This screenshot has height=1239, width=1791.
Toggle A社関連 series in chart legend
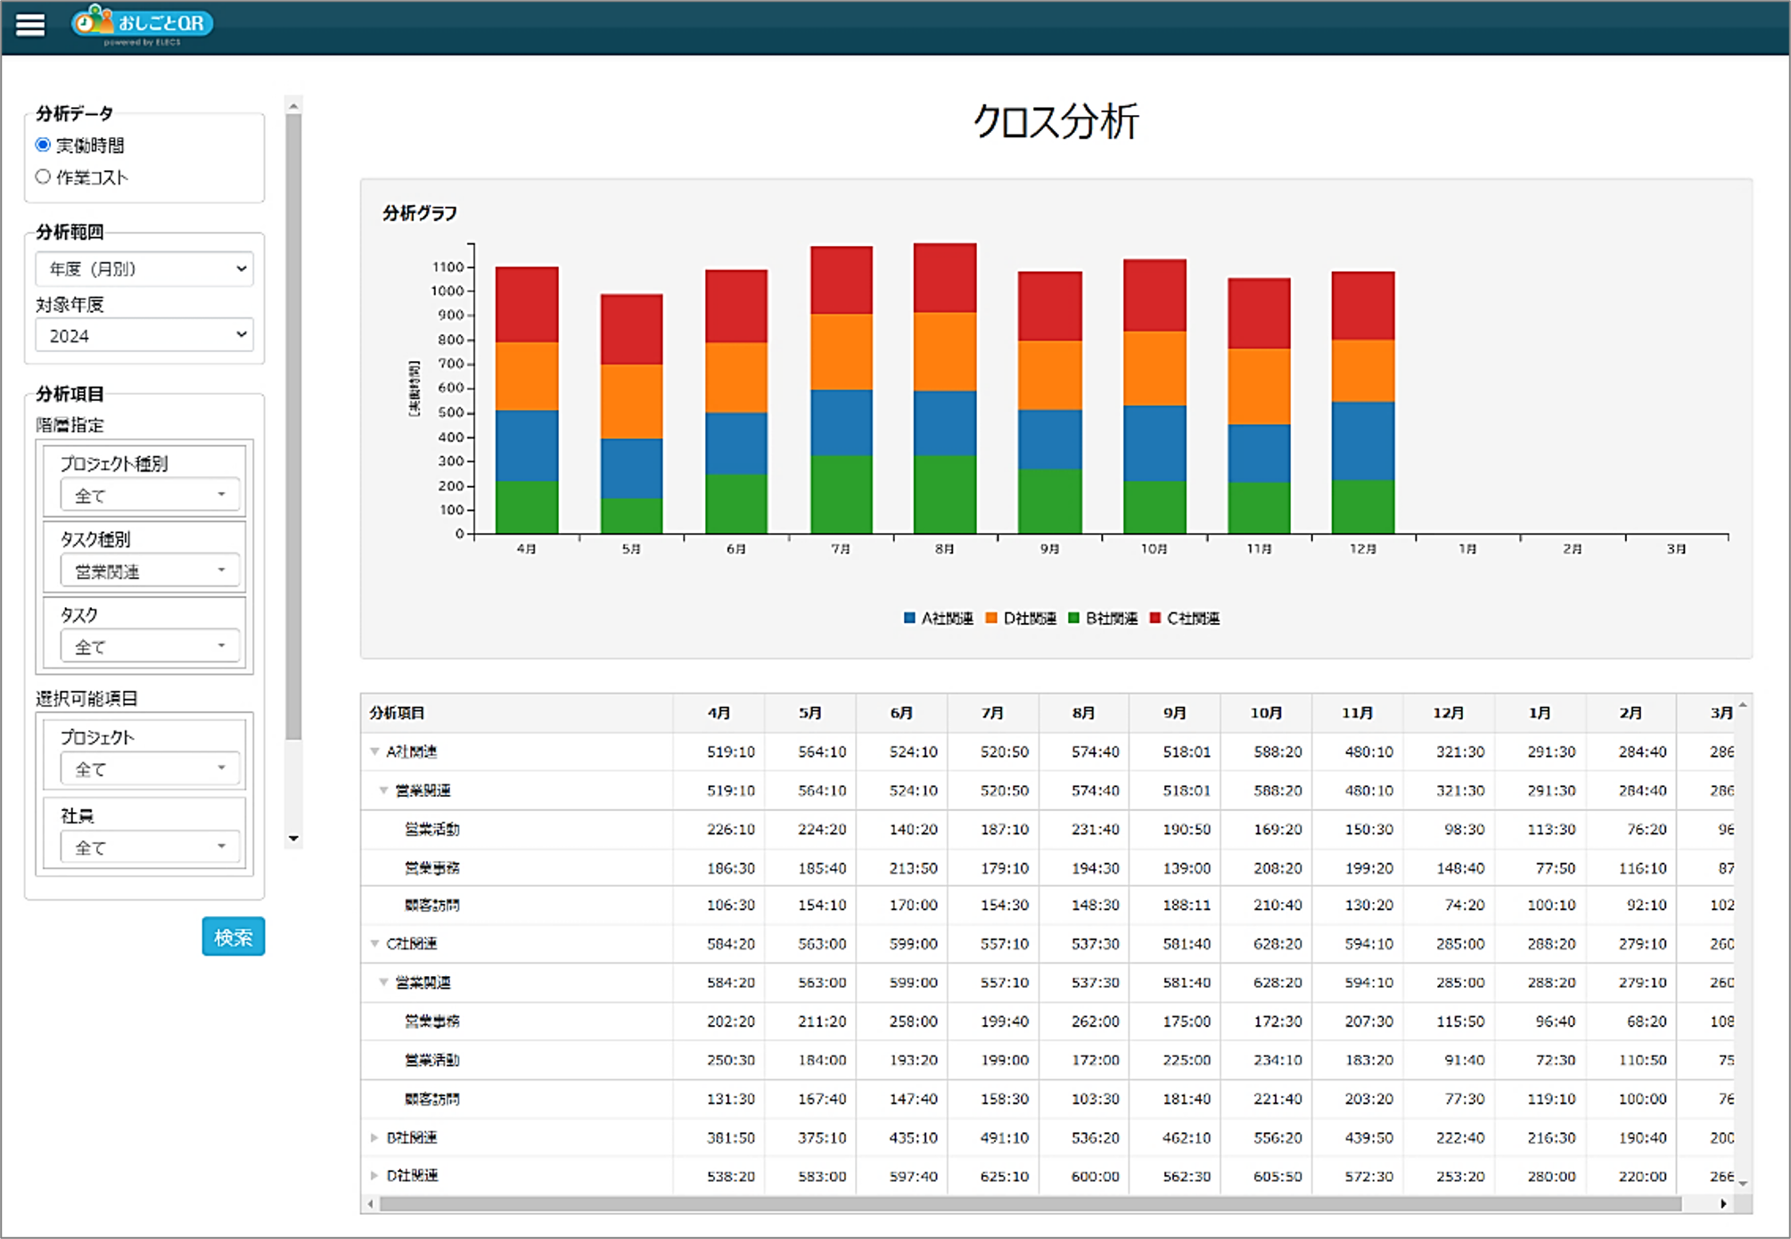coord(938,618)
